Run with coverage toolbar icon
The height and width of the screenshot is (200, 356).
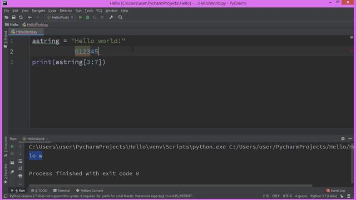(x=95, y=17)
